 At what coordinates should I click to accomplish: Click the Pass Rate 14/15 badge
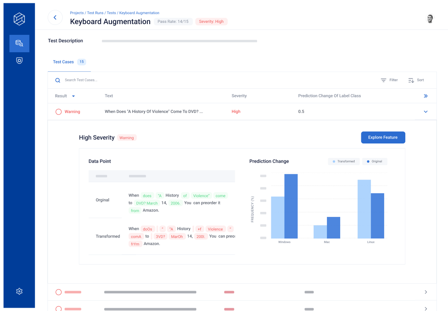[x=173, y=22]
